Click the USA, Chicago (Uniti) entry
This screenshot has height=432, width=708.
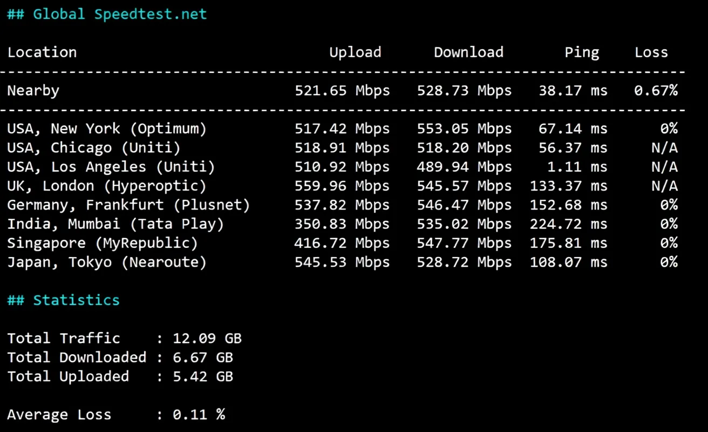[94, 148]
